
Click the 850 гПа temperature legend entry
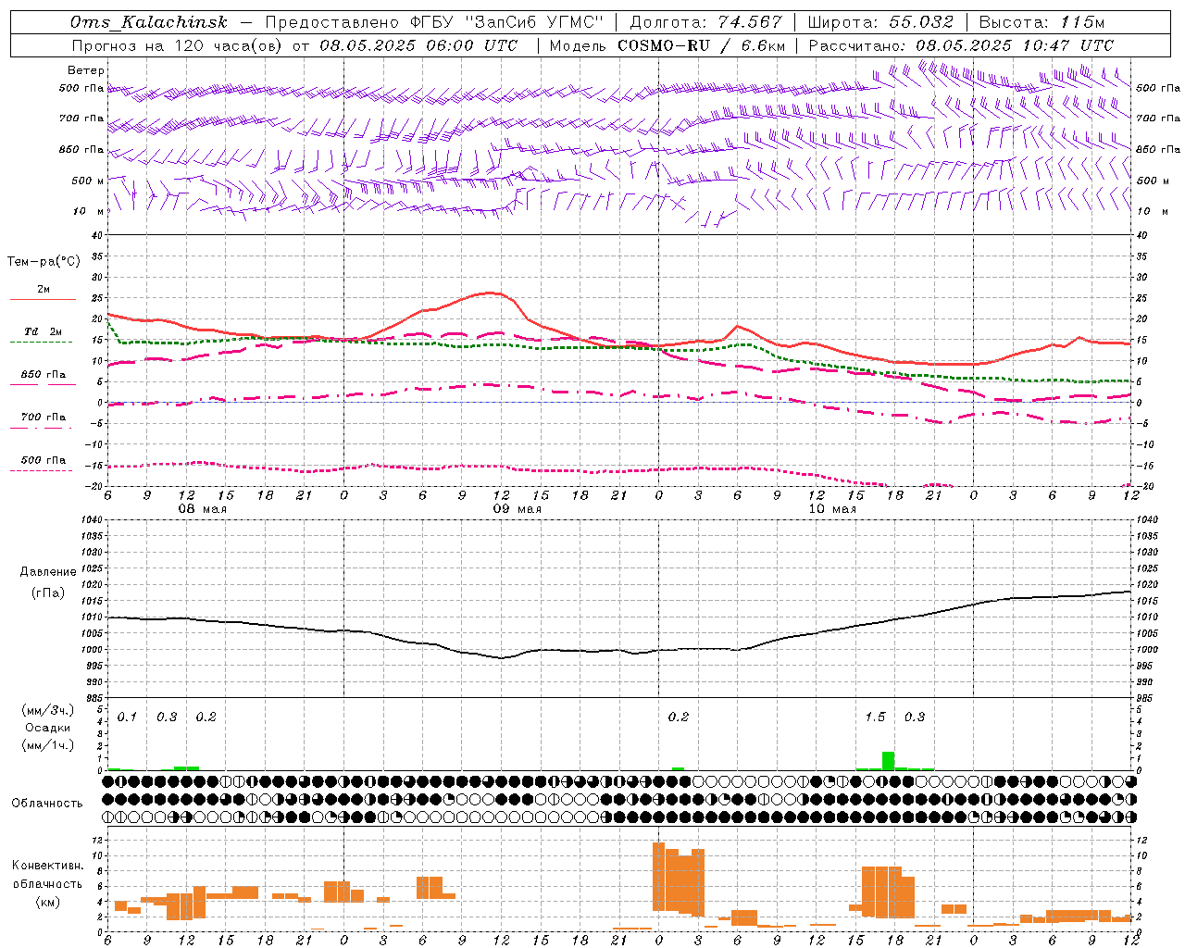point(44,375)
